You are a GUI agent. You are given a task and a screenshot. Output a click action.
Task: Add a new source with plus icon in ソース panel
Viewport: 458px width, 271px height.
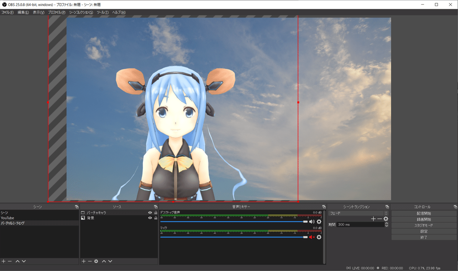click(x=84, y=261)
